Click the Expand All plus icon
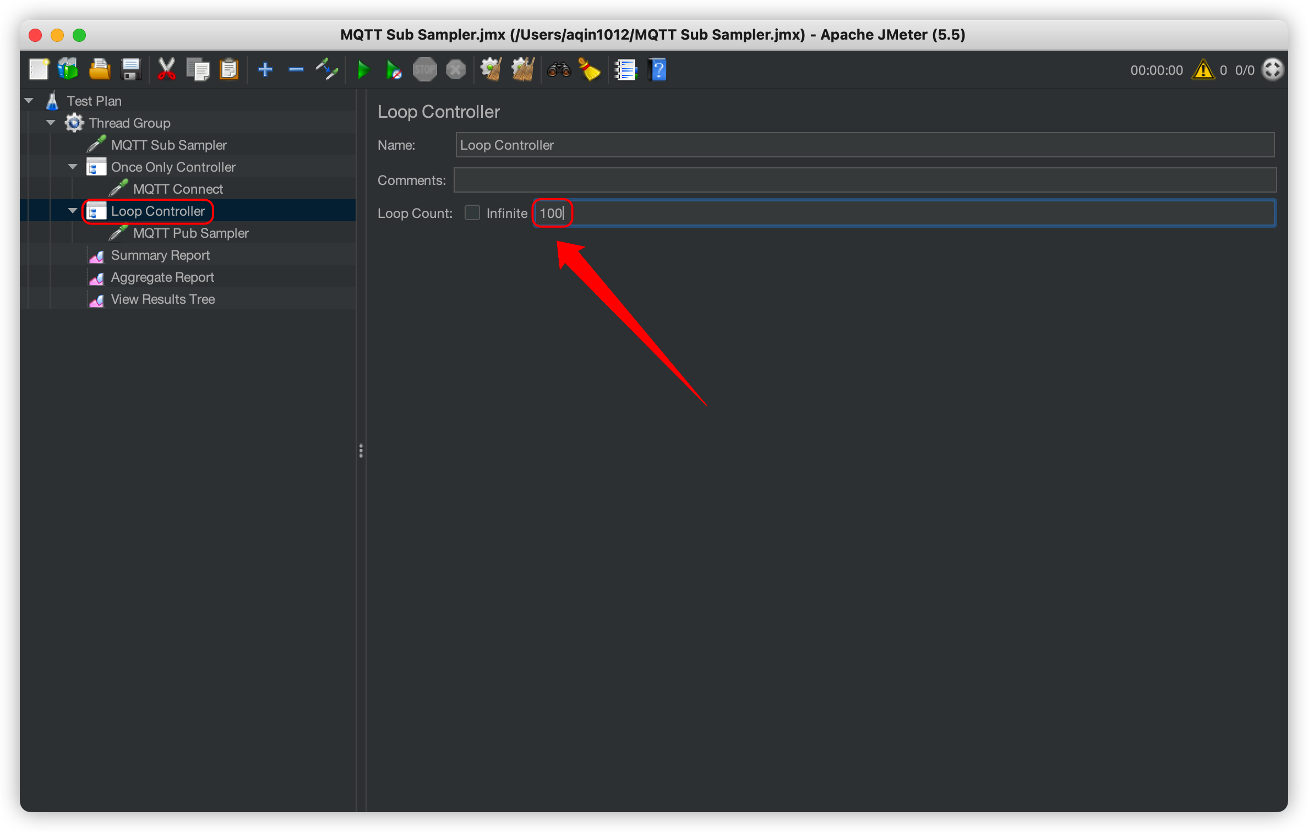The width and height of the screenshot is (1308, 832). pyautogui.click(x=265, y=69)
